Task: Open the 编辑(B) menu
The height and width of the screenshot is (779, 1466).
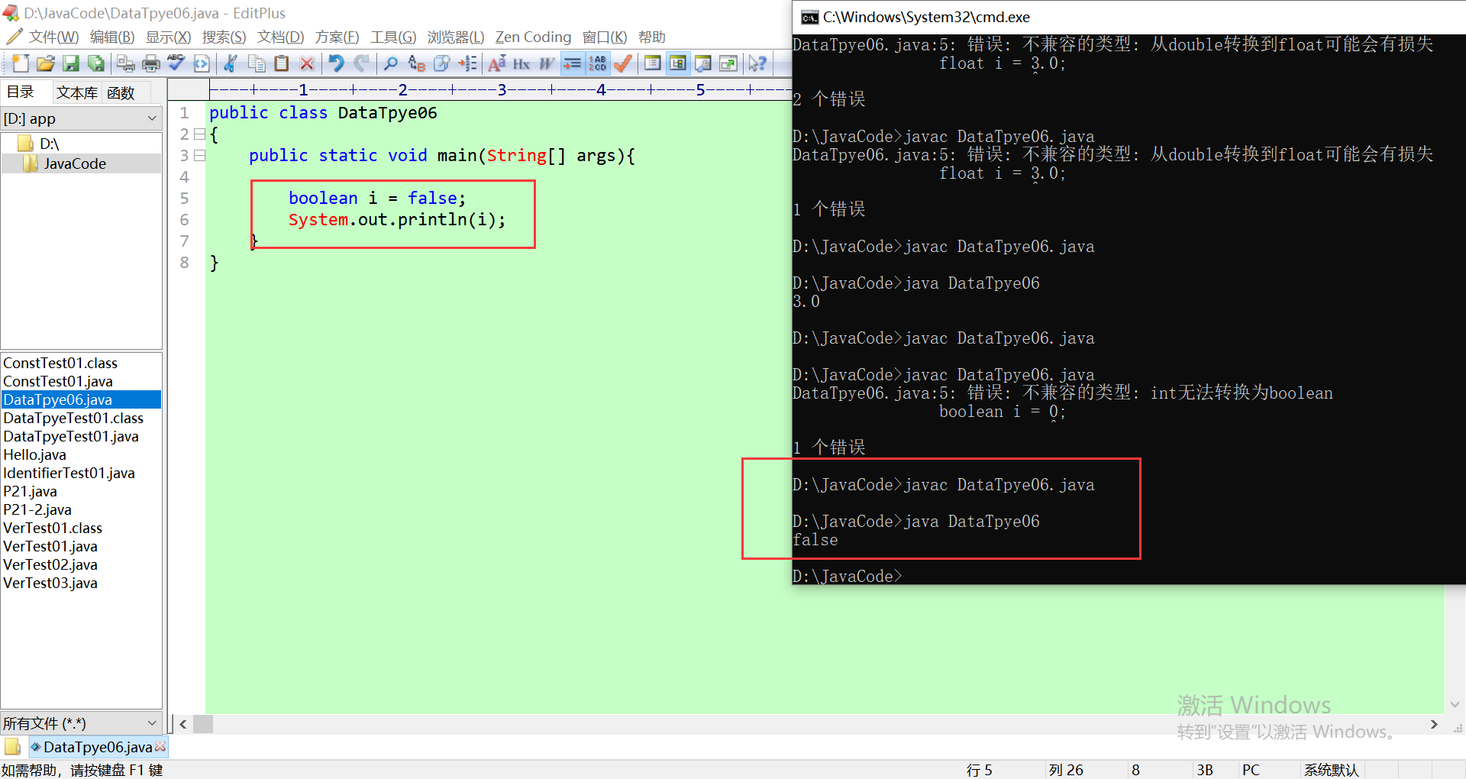Action: pos(111,37)
